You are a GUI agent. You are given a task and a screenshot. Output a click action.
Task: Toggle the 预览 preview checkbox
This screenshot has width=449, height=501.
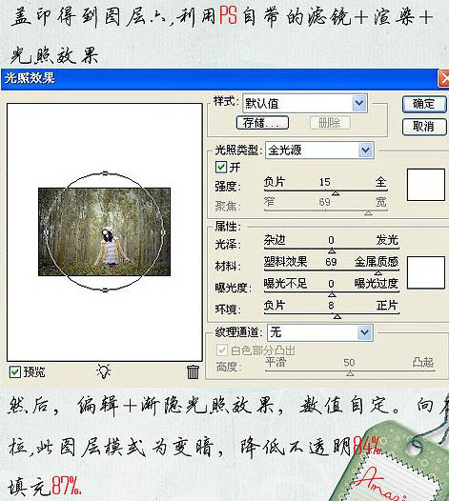(x=14, y=371)
